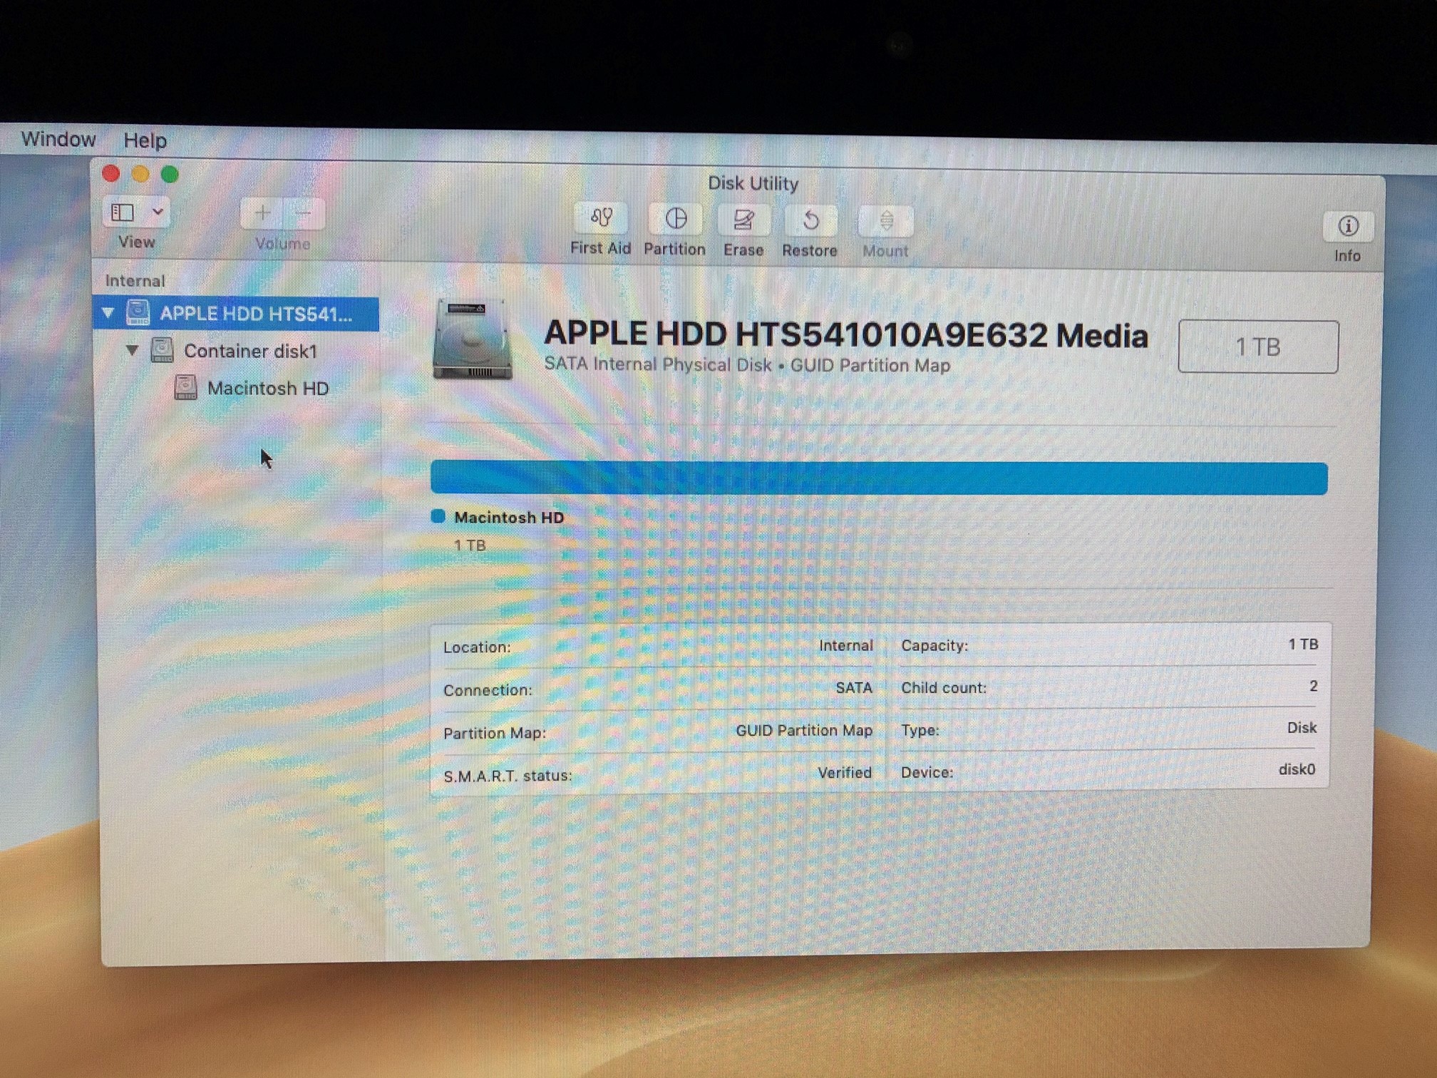
Task: Open the Partition tool
Action: 675,219
